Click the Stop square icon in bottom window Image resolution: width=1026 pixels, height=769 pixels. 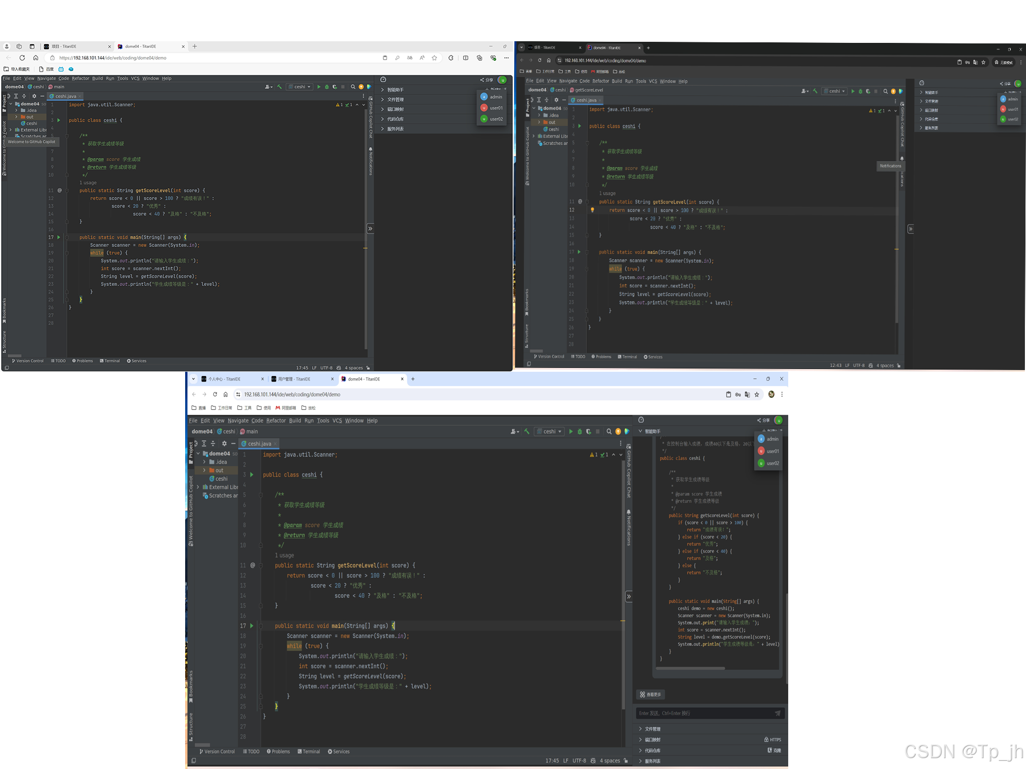[x=598, y=431]
